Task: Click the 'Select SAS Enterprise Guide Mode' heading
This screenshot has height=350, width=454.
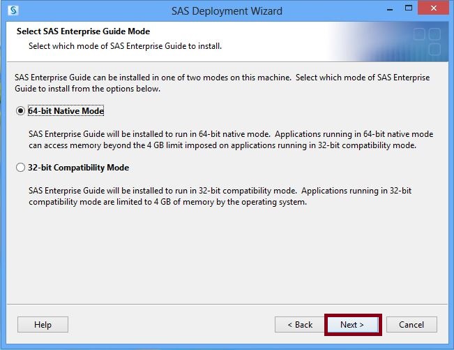Action: [x=83, y=31]
